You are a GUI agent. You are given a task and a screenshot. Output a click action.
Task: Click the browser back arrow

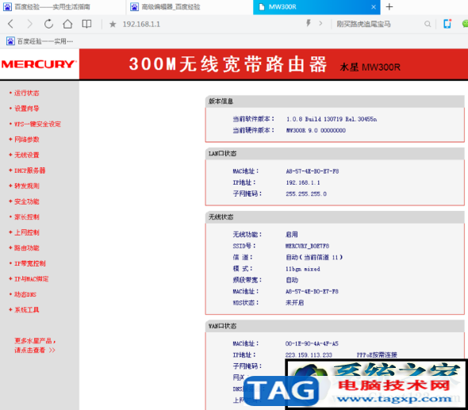pos(10,24)
